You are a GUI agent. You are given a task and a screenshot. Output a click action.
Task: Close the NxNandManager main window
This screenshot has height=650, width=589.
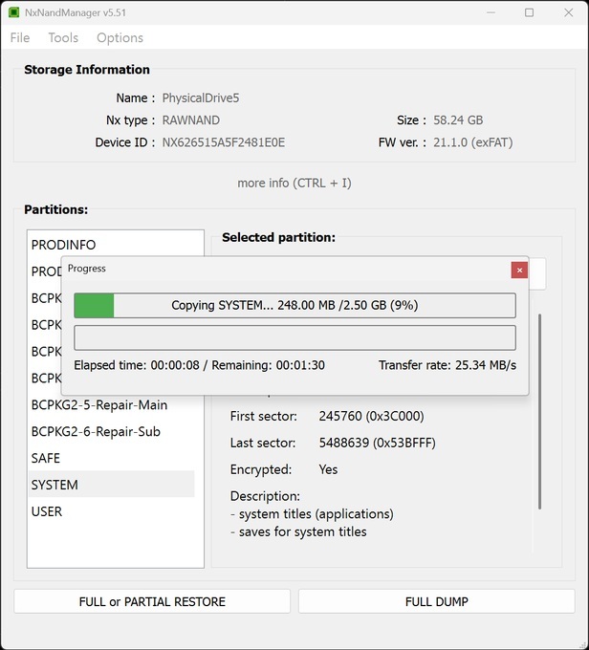click(569, 12)
